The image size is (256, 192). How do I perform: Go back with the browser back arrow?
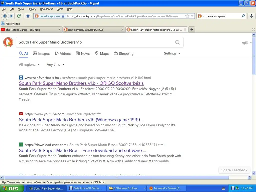(5, 16)
